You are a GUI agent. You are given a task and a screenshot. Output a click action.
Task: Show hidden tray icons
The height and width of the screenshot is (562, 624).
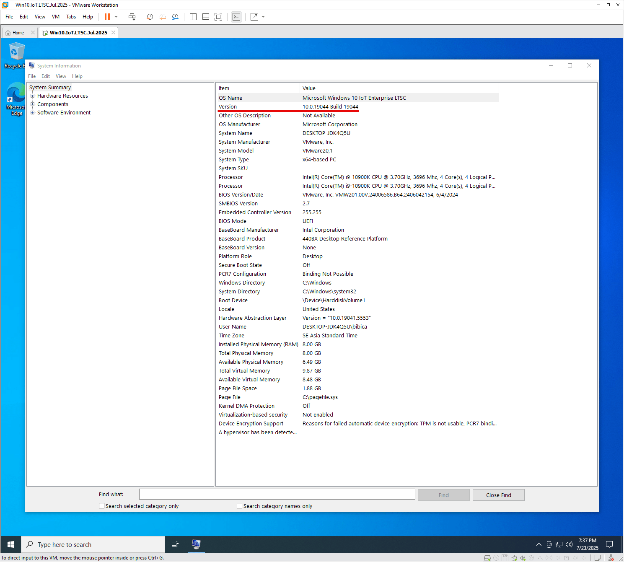coord(539,544)
